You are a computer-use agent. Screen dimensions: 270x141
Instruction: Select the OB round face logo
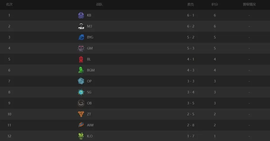click(81, 103)
